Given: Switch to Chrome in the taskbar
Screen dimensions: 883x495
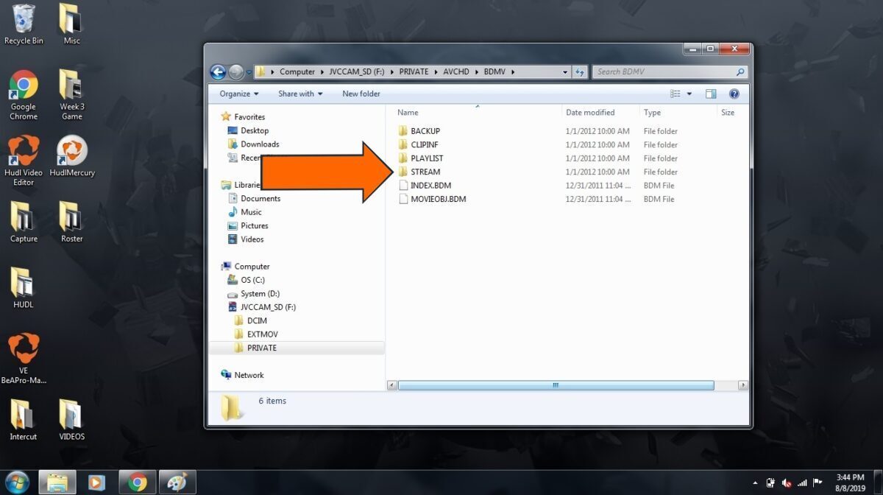Looking at the screenshot, I should [x=137, y=482].
